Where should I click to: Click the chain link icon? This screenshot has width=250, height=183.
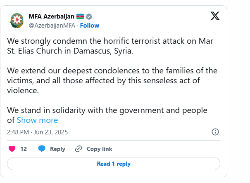point(79,149)
